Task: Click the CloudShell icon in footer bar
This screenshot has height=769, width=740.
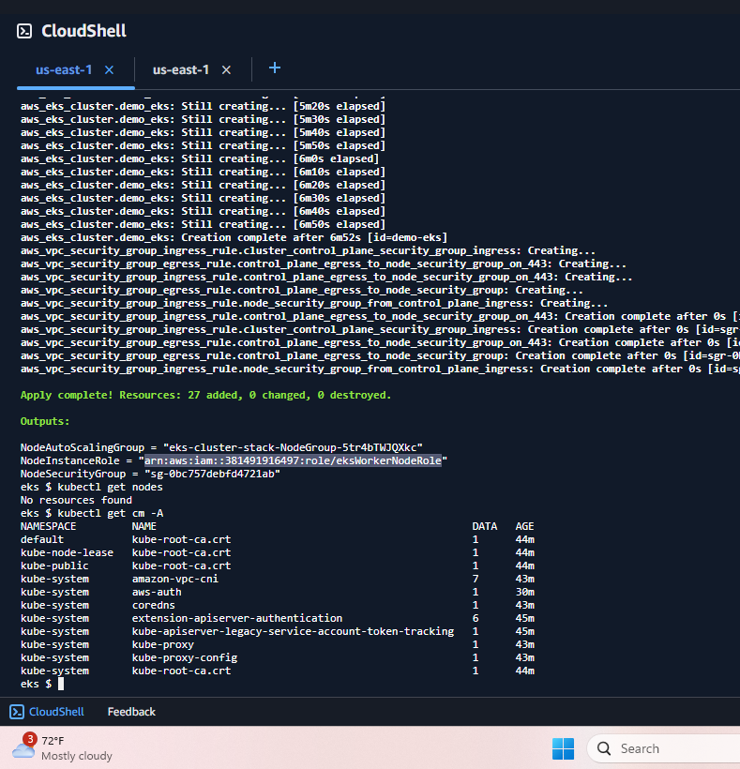Action: (17, 712)
